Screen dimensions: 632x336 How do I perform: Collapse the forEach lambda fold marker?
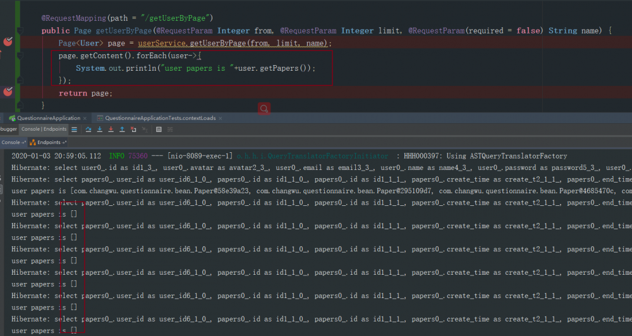(20, 56)
